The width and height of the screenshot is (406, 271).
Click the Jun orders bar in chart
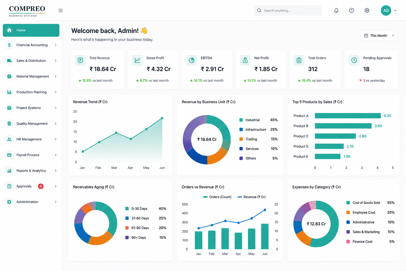[265, 236]
